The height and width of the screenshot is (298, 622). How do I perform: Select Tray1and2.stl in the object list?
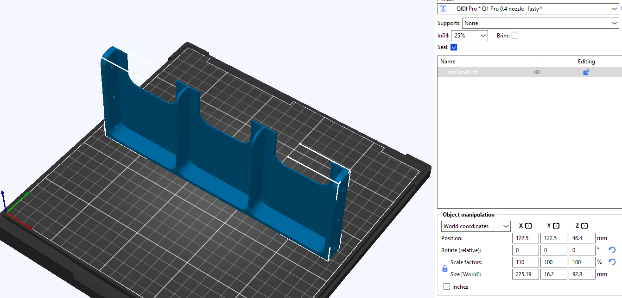click(x=462, y=72)
